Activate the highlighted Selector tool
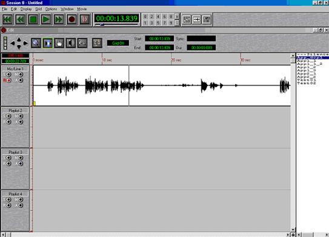 tap(48, 43)
